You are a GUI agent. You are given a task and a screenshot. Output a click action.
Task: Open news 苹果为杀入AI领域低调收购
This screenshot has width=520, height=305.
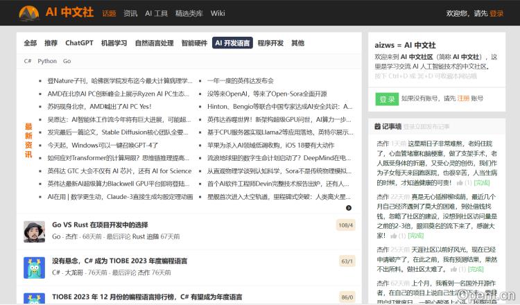click(x=270, y=145)
